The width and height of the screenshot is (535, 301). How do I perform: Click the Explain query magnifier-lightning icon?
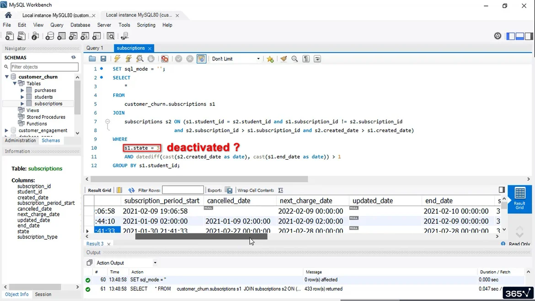pyautogui.click(x=140, y=59)
